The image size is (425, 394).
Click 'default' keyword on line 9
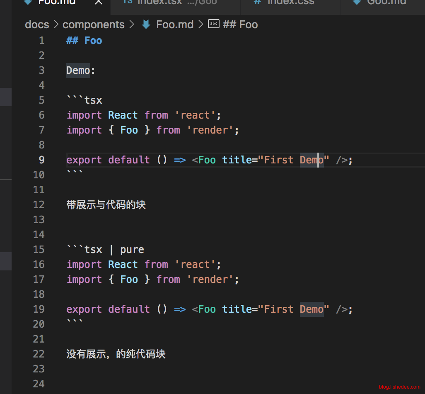click(x=129, y=160)
